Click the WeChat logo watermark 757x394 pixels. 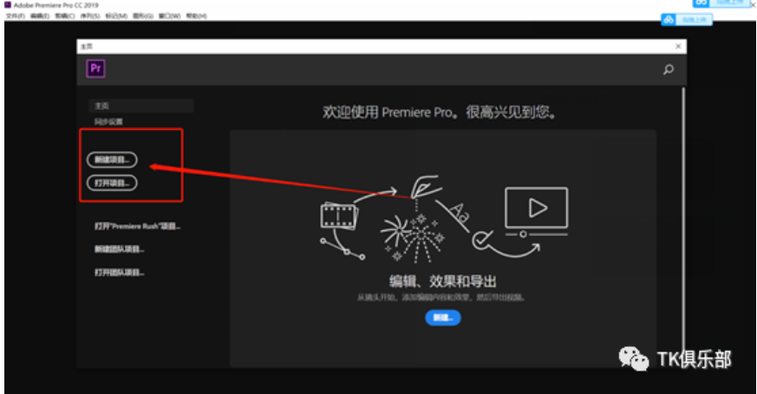[633, 358]
